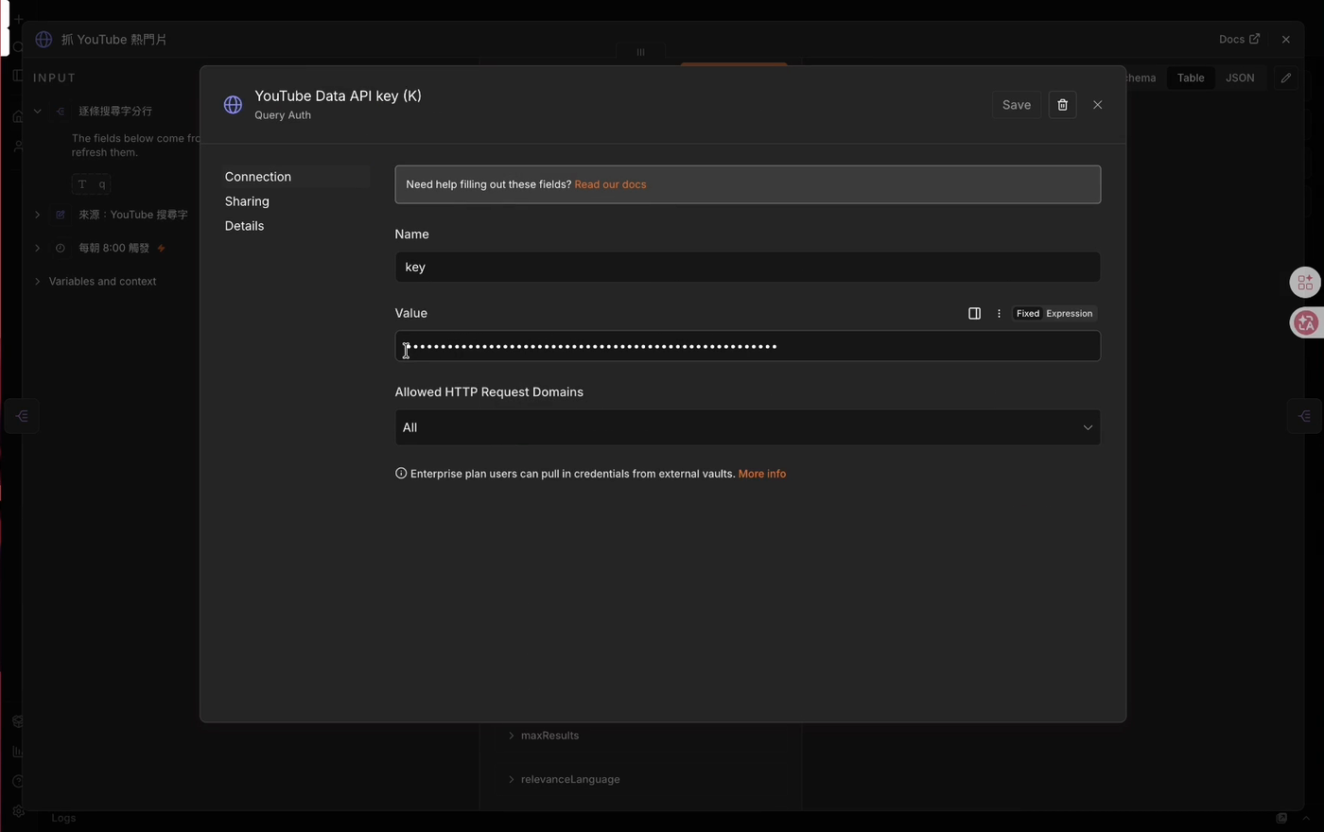This screenshot has height=832, width=1324.
Task: Open the More info link
Action: click(761, 474)
